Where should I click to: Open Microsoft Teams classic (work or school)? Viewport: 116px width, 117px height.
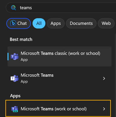pos(59,56)
